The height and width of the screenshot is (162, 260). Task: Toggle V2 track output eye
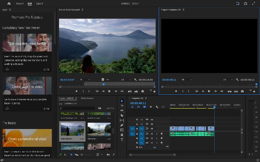tap(152, 124)
